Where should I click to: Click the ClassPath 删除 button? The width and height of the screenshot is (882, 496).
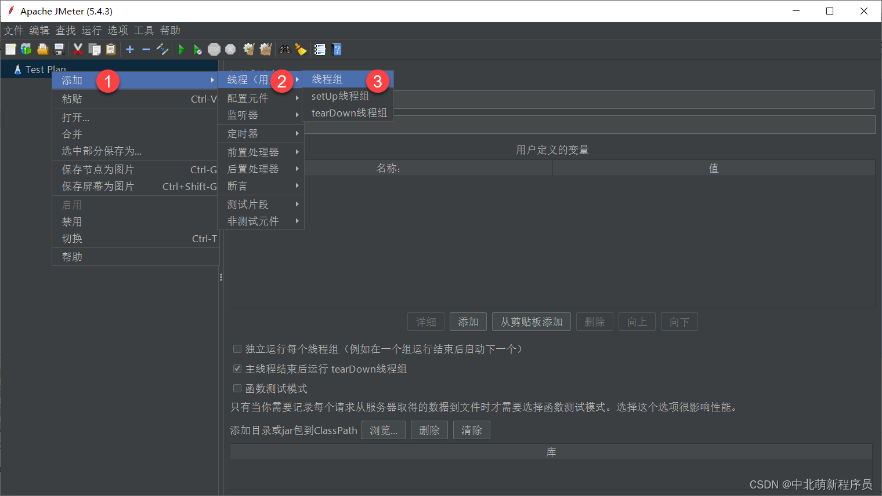click(x=429, y=430)
